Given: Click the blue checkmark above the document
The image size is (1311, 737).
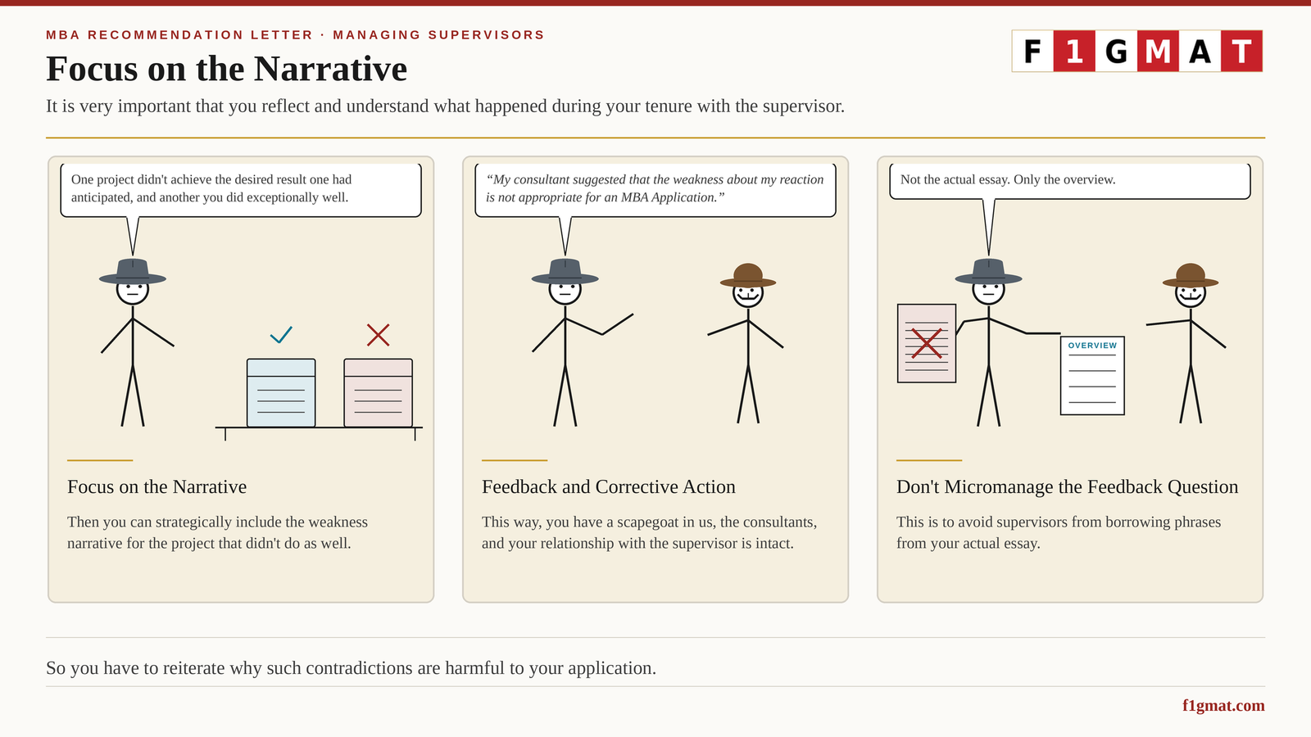Looking at the screenshot, I should (x=281, y=335).
